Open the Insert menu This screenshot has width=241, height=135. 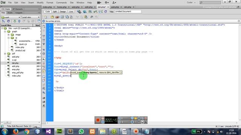31,3
